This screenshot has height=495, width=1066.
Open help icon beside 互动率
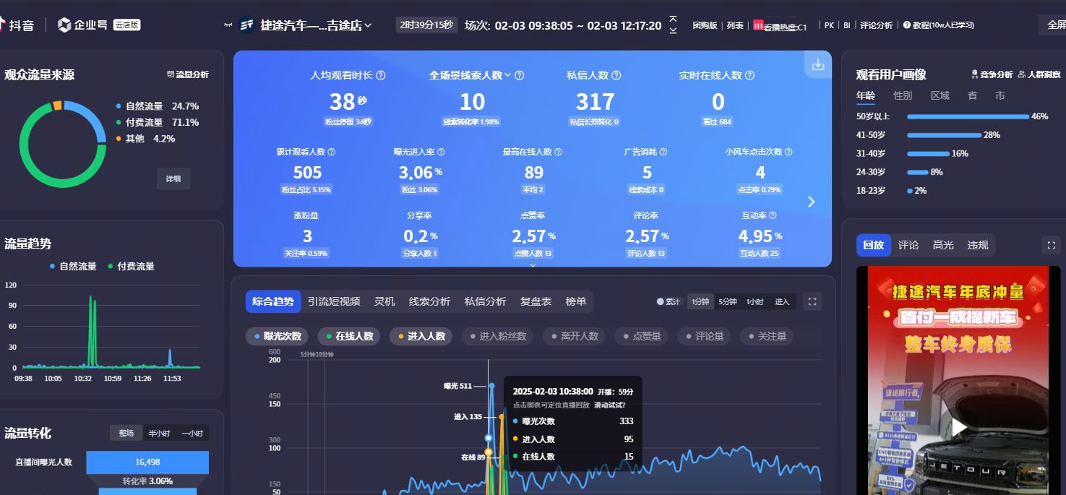coord(773,215)
